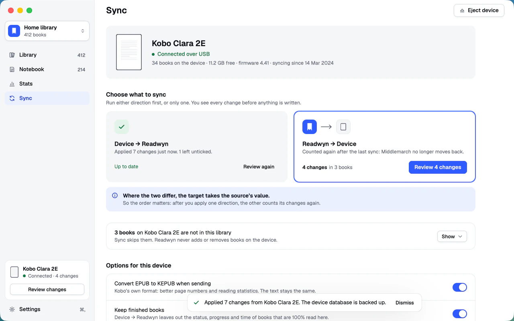
Task: Click the arrow between Readwyn and device icons
Action: [x=326, y=127]
